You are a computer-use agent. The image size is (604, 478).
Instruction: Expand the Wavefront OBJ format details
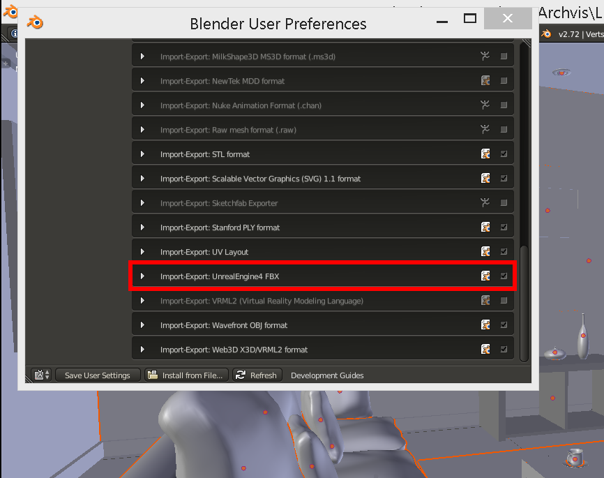coord(142,324)
